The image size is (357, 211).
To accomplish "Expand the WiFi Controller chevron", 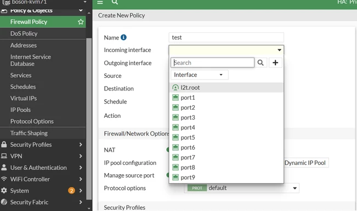I will [x=81, y=179].
